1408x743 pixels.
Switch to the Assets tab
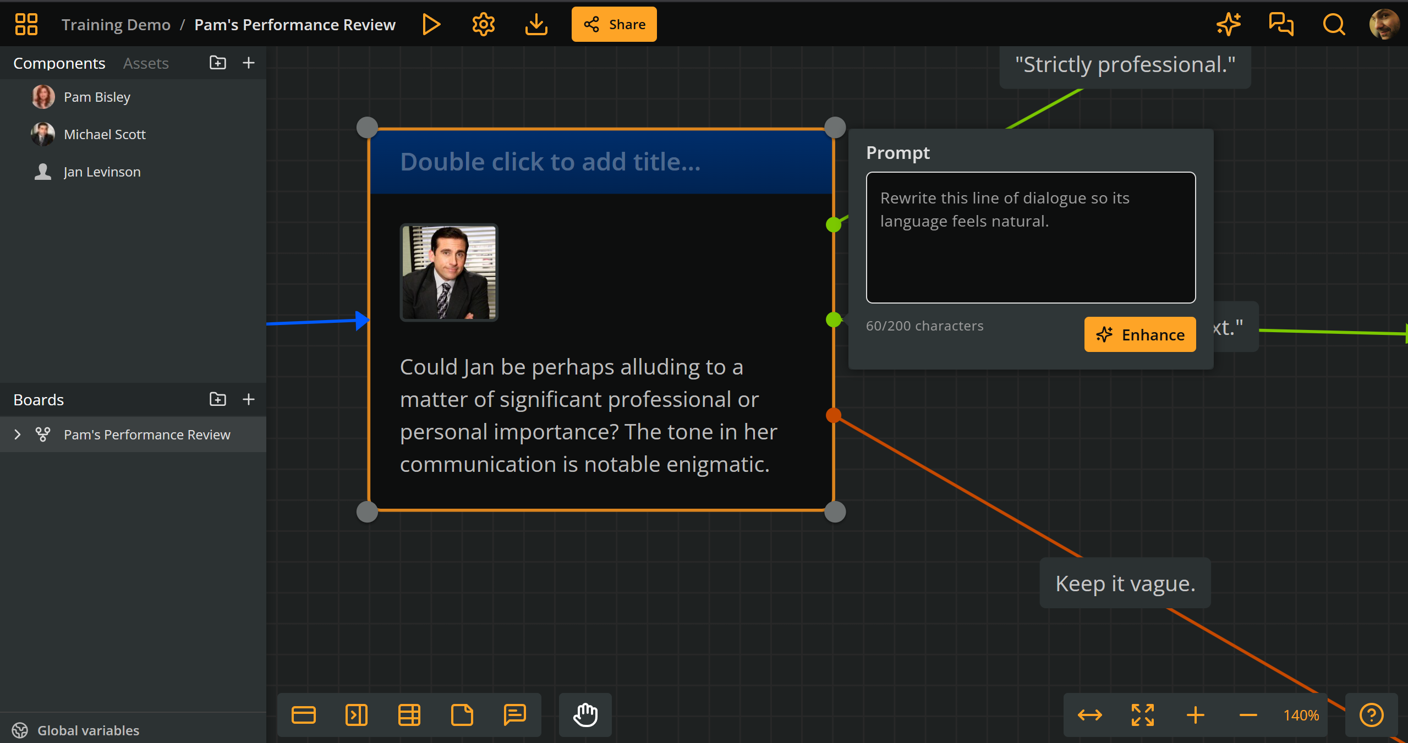146,63
